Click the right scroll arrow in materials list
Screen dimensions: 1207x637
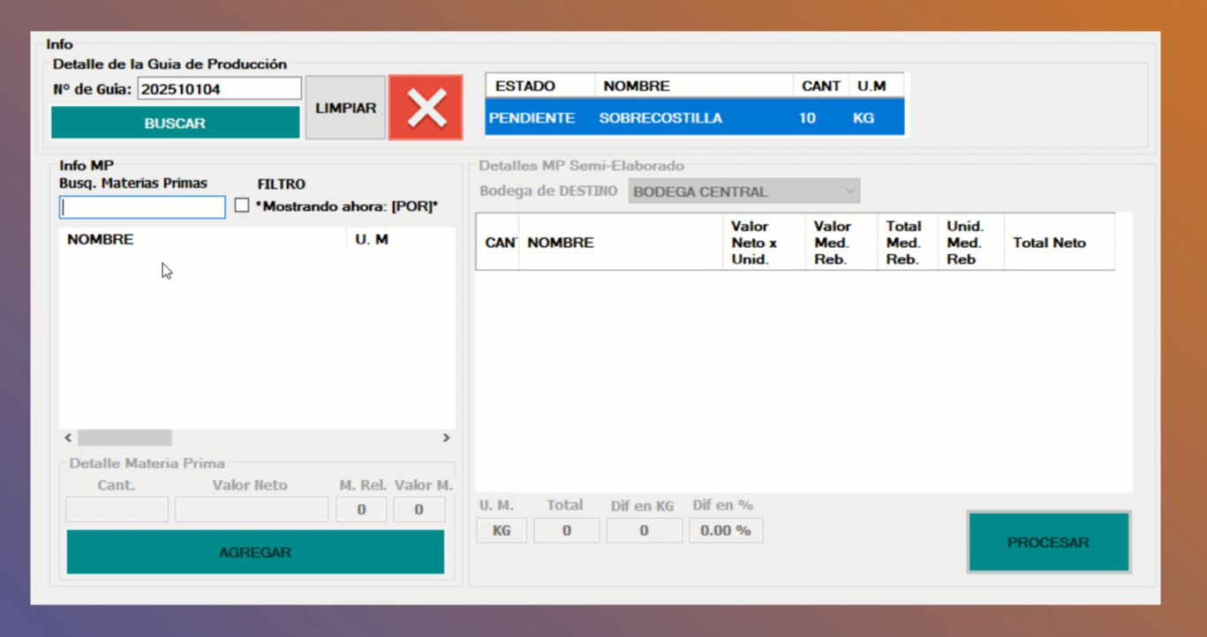(x=446, y=438)
